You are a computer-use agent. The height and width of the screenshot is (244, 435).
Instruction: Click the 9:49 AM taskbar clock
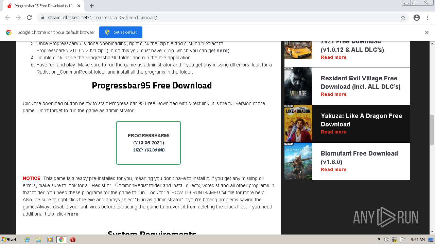click(x=418, y=240)
